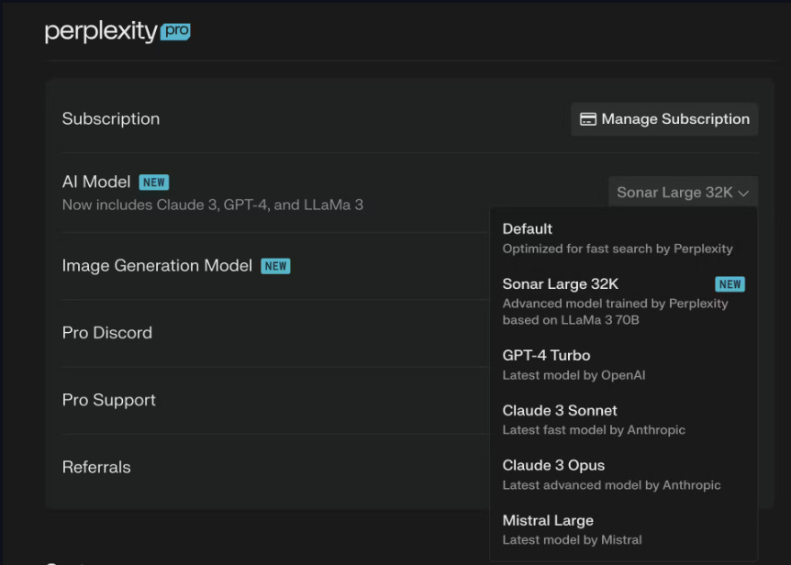
Task: Click the Image Generation Model row
Action: [157, 266]
